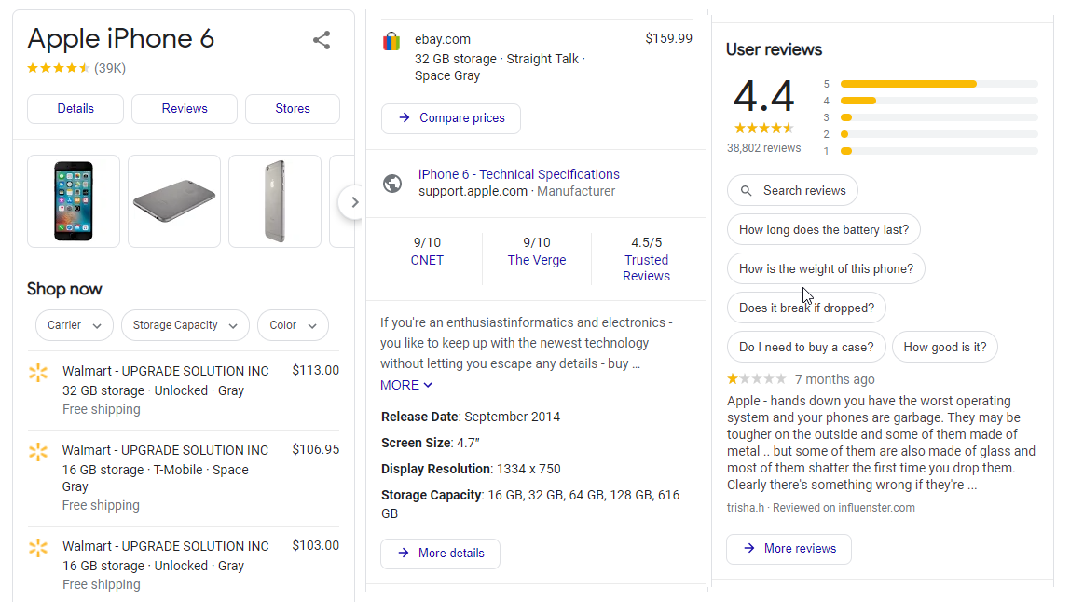This screenshot has width=1070, height=602.
Task: Open the iPhone 6 Technical Specifications link
Action: [x=519, y=174]
